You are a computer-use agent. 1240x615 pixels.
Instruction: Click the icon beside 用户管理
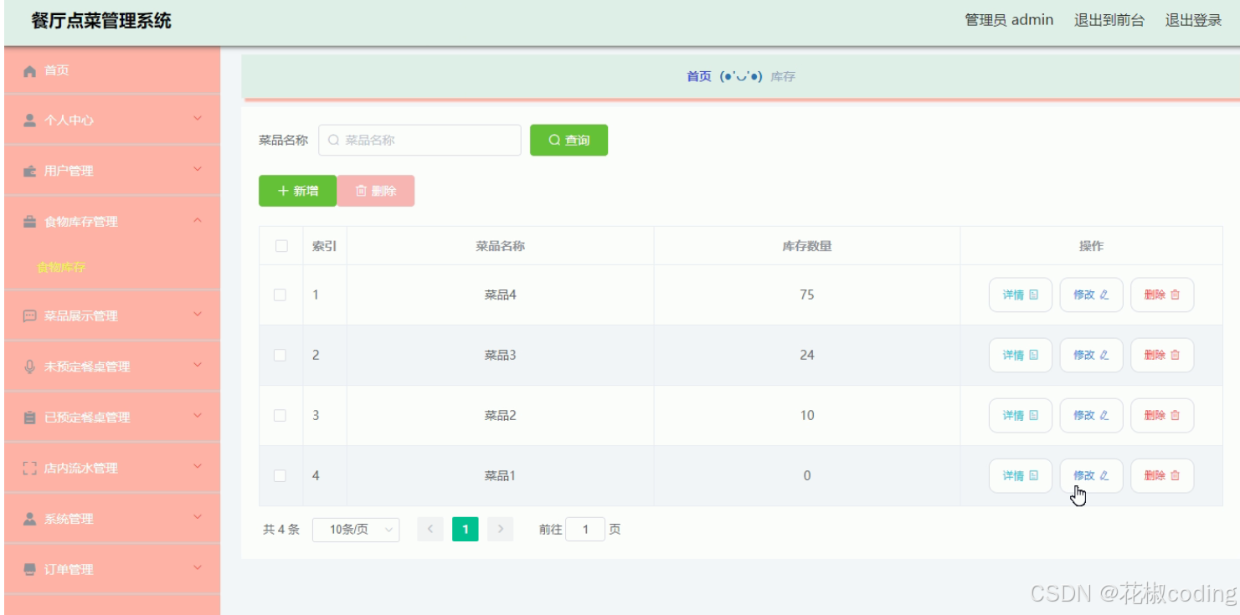point(30,171)
